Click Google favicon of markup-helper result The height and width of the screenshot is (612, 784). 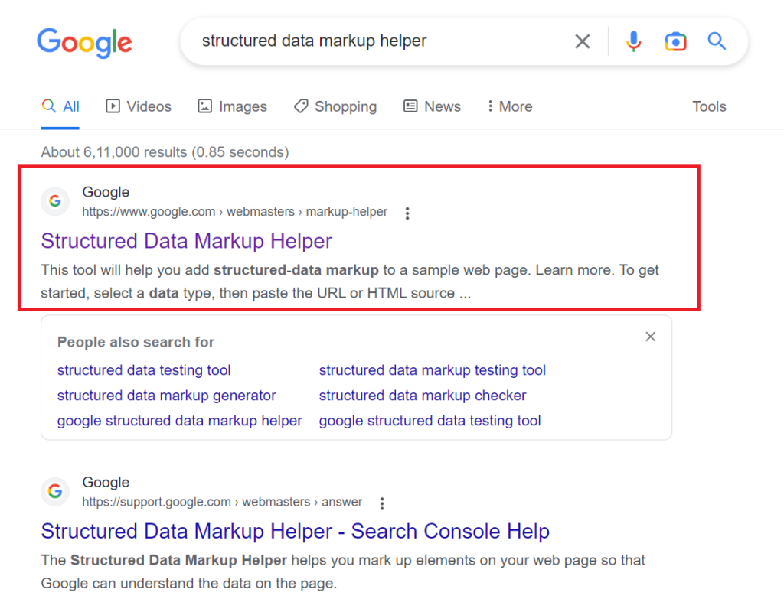pos(55,201)
